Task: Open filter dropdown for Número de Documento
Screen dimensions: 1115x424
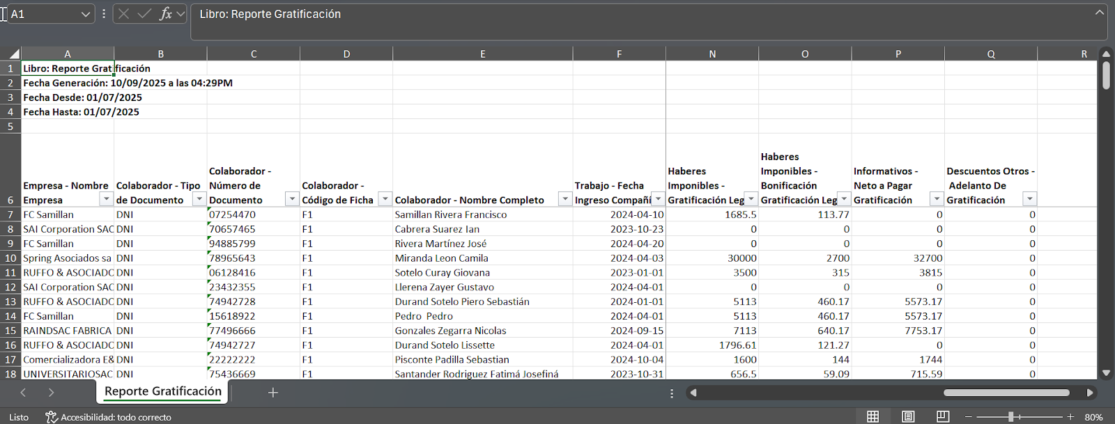Action: (292, 200)
